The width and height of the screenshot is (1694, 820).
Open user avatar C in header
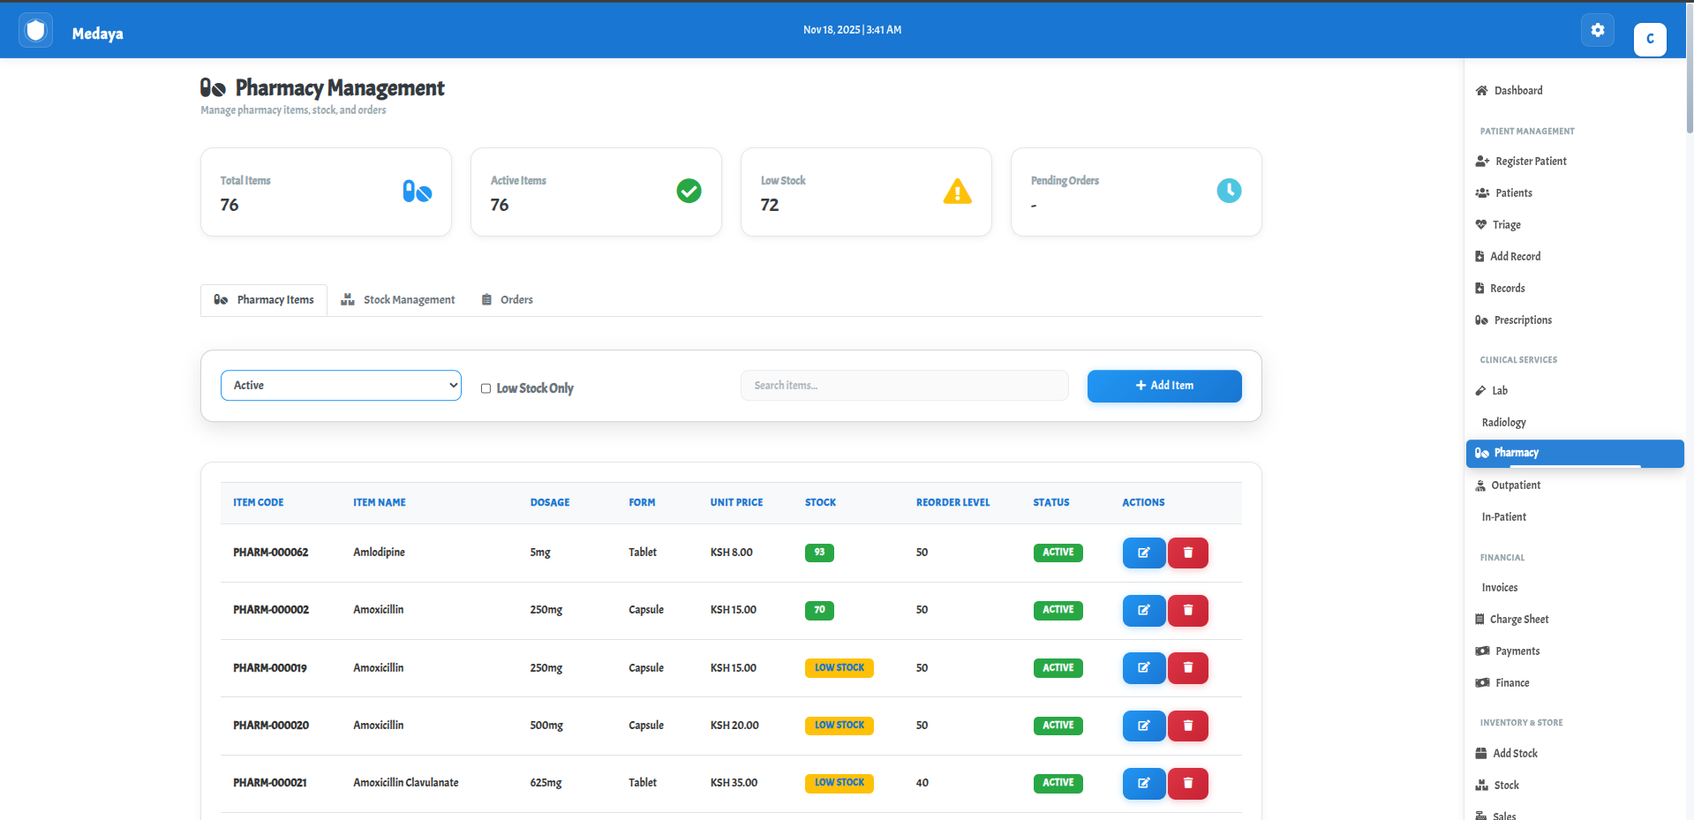coord(1649,39)
